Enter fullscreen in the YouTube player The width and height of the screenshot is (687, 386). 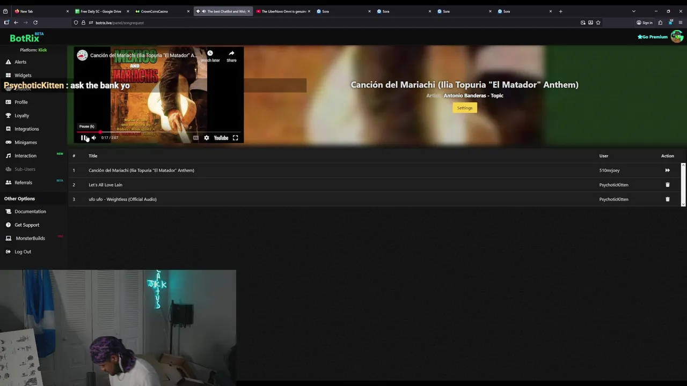pos(235,138)
